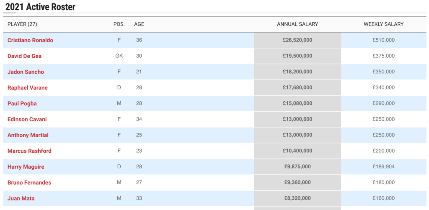The image size is (429, 210).
Task: Open Juan Mata's player link
Action: click(x=21, y=198)
